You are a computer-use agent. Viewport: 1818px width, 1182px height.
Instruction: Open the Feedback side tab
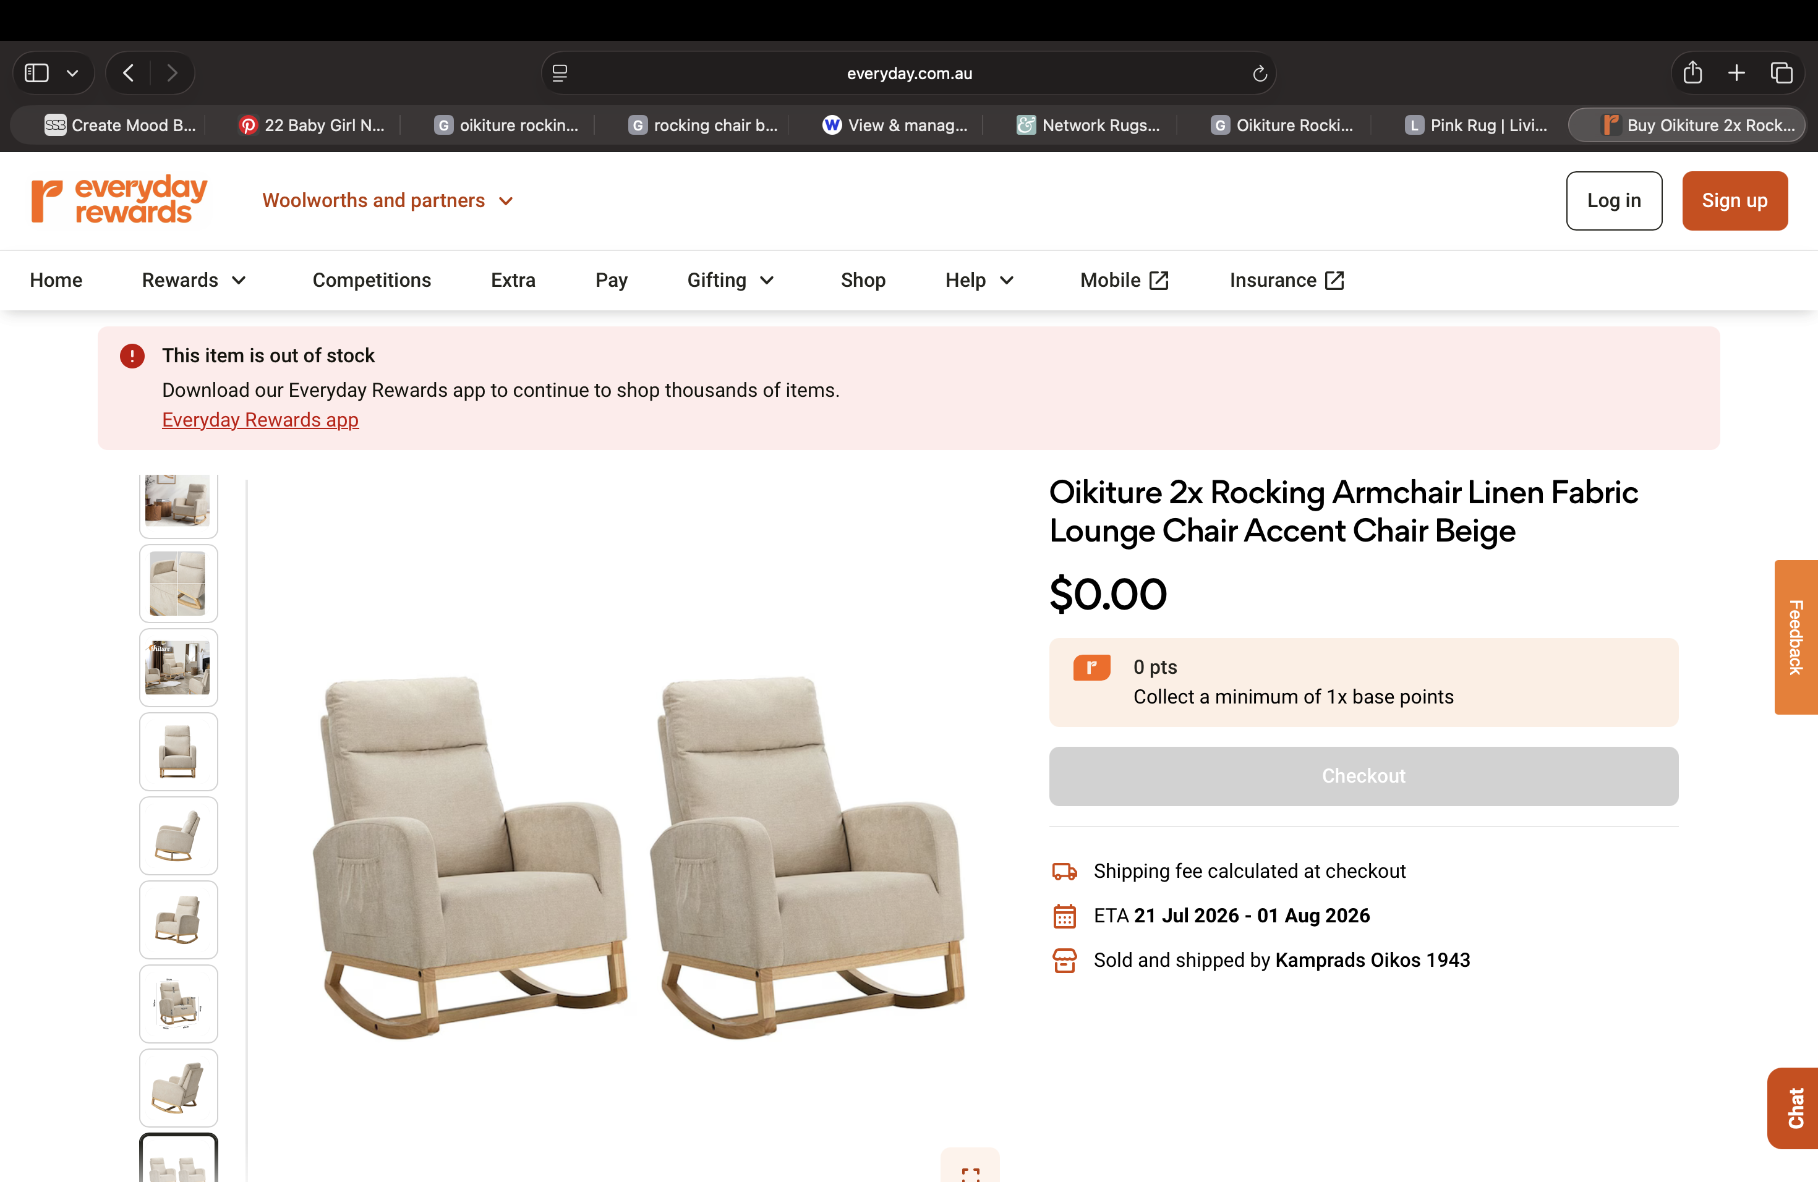click(1796, 637)
